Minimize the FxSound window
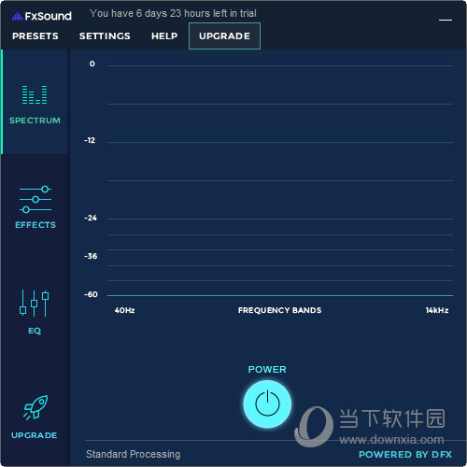Image resolution: width=467 pixels, height=467 pixels. 446,20
